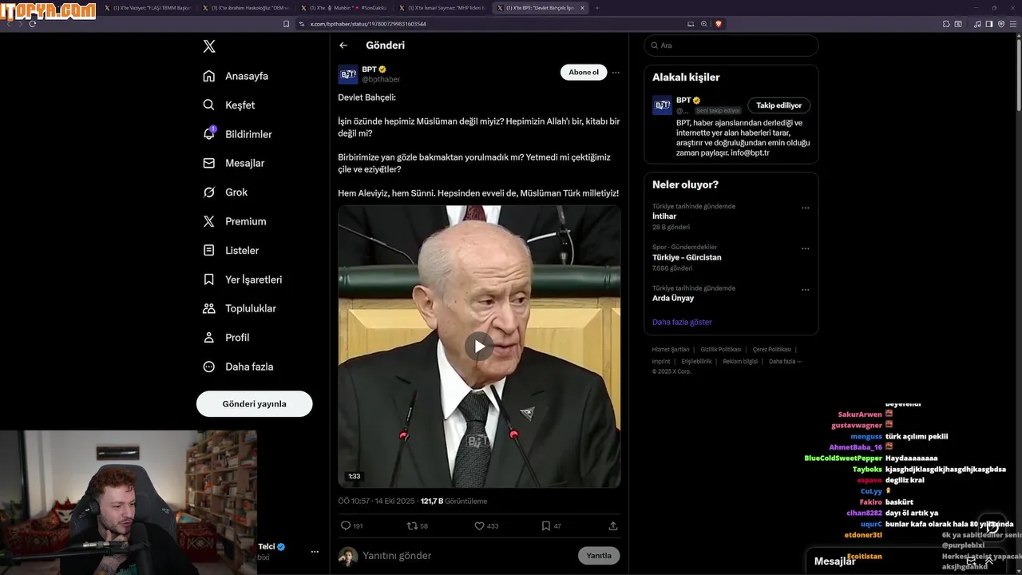Open Topluluklar communities icon
The height and width of the screenshot is (575, 1022).
pos(209,308)
